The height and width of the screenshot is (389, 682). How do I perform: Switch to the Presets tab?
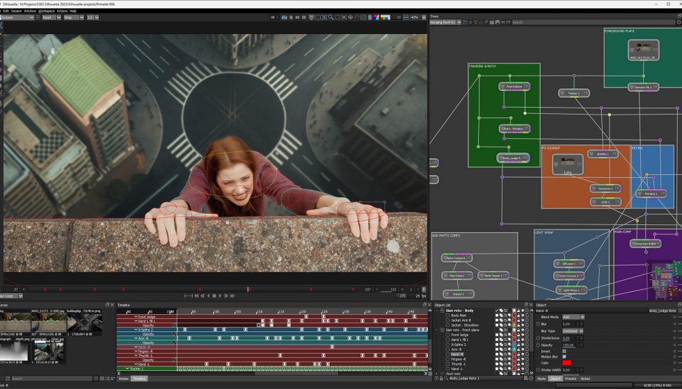click(x=570, y=379)
